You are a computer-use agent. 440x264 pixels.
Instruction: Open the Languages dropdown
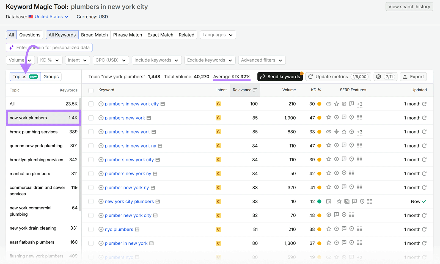click(218, 35)
